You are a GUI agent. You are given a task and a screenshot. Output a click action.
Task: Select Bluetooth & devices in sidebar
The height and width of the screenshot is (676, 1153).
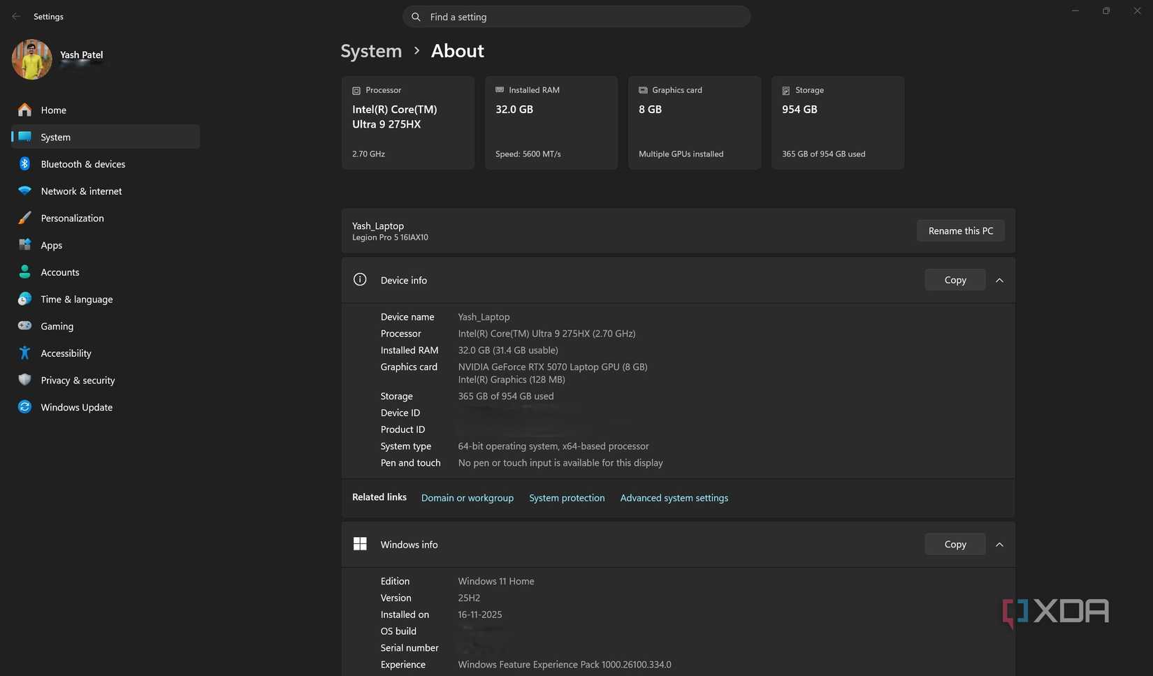pos(106,163)
